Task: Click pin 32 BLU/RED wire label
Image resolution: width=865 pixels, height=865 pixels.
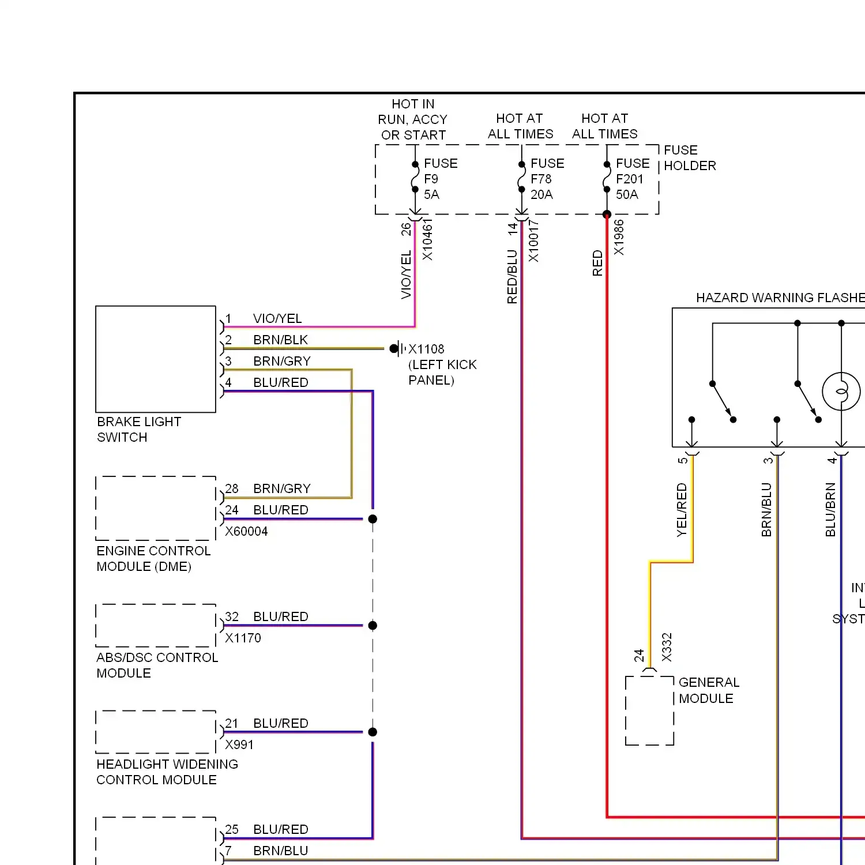Action: click(x=281, y=616)
